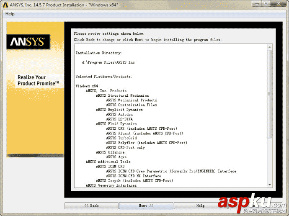Go back with the << Back button
289x216 pixels.
(x=91, y=206)
